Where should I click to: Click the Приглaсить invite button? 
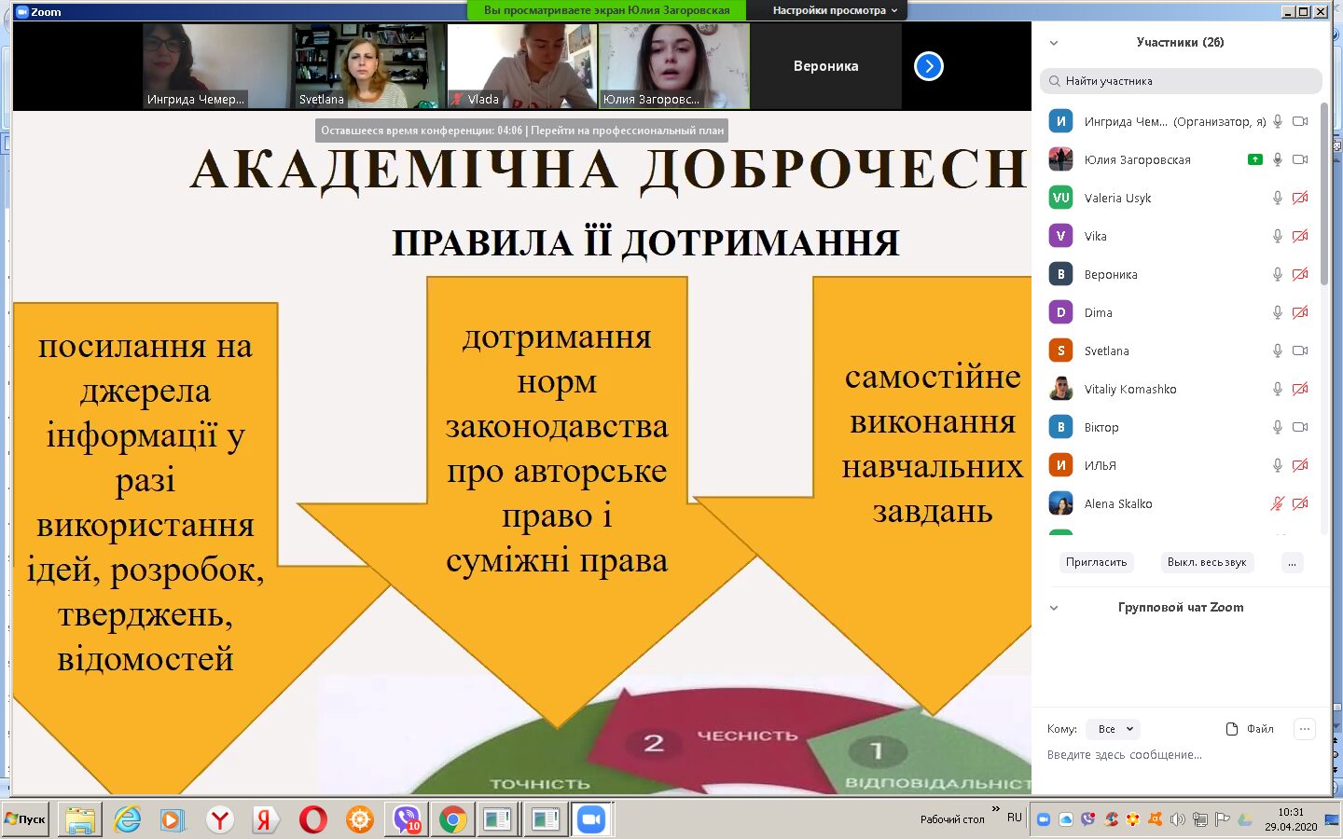[x=1096, y=562]
